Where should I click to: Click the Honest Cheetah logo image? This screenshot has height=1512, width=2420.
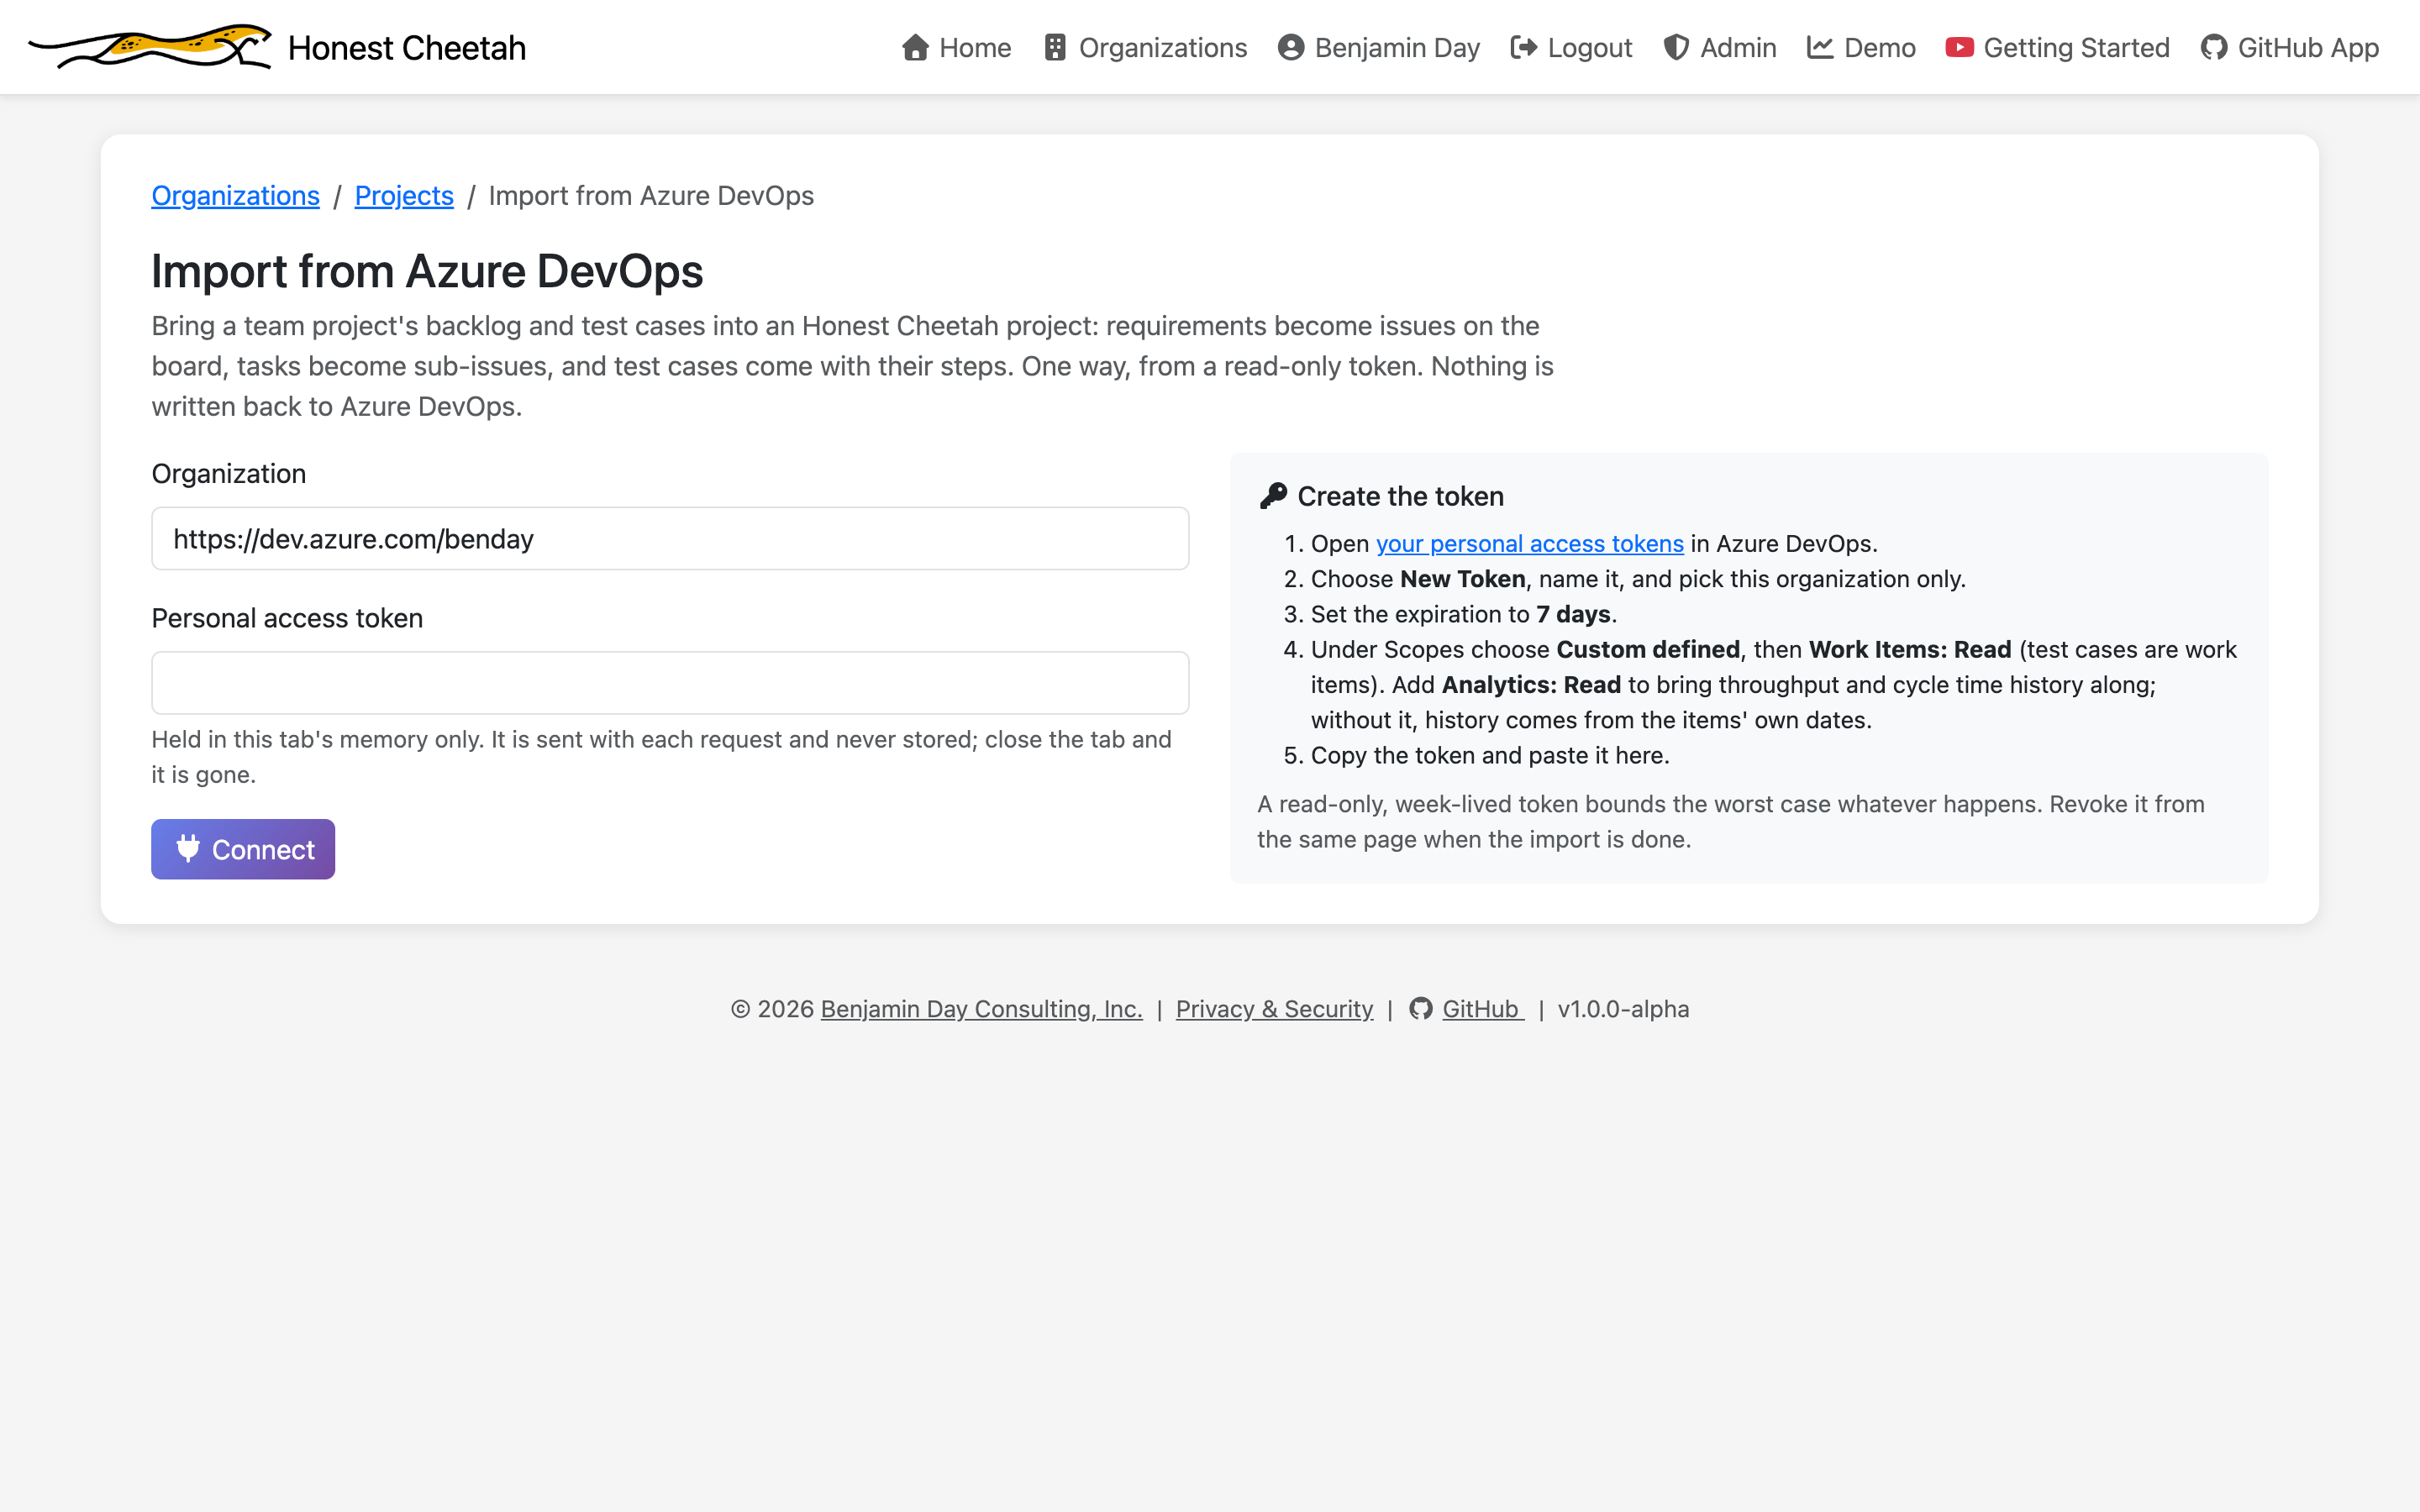(x=150, y=47)
